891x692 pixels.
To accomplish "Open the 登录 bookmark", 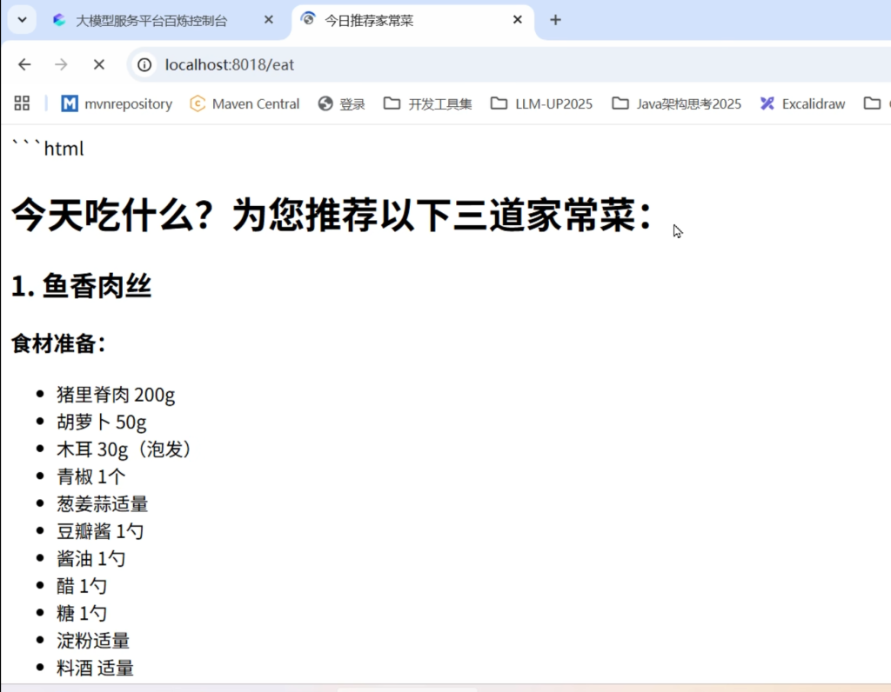I will tap(342, 103).
